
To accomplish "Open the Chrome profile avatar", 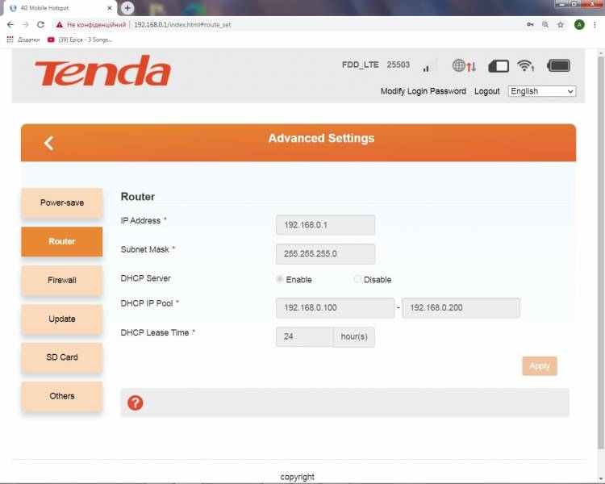I will [579, 25].
